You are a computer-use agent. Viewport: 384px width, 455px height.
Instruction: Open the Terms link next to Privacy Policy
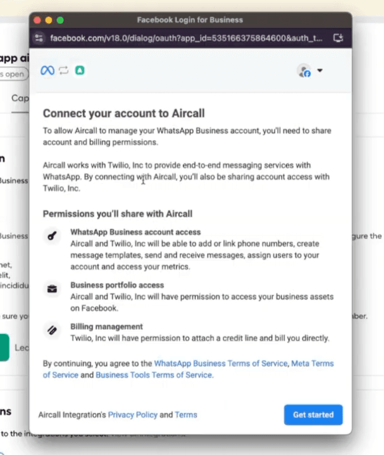pyautogui.click(x=186, y=415)
